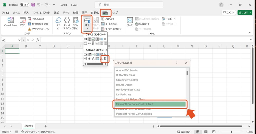Select the form control Spin Button
This screenshot has height=134, width=256.
tap(97, 39)
